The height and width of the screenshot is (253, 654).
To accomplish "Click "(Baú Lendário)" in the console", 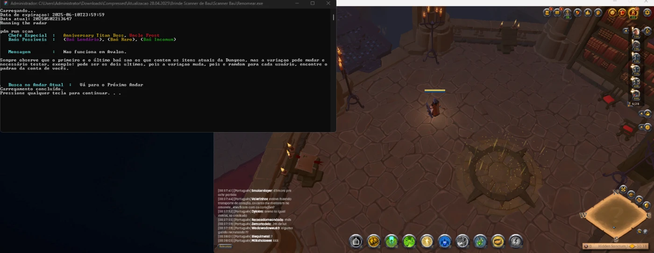I will tap(84, 40).
